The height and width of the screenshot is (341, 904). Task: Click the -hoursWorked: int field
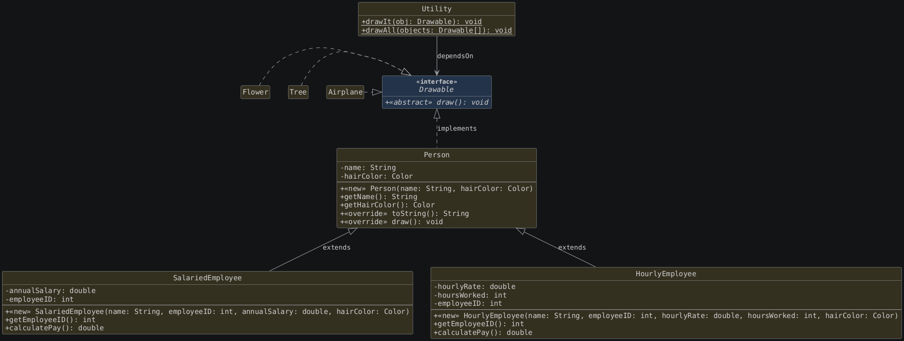[x=470, y=295]
